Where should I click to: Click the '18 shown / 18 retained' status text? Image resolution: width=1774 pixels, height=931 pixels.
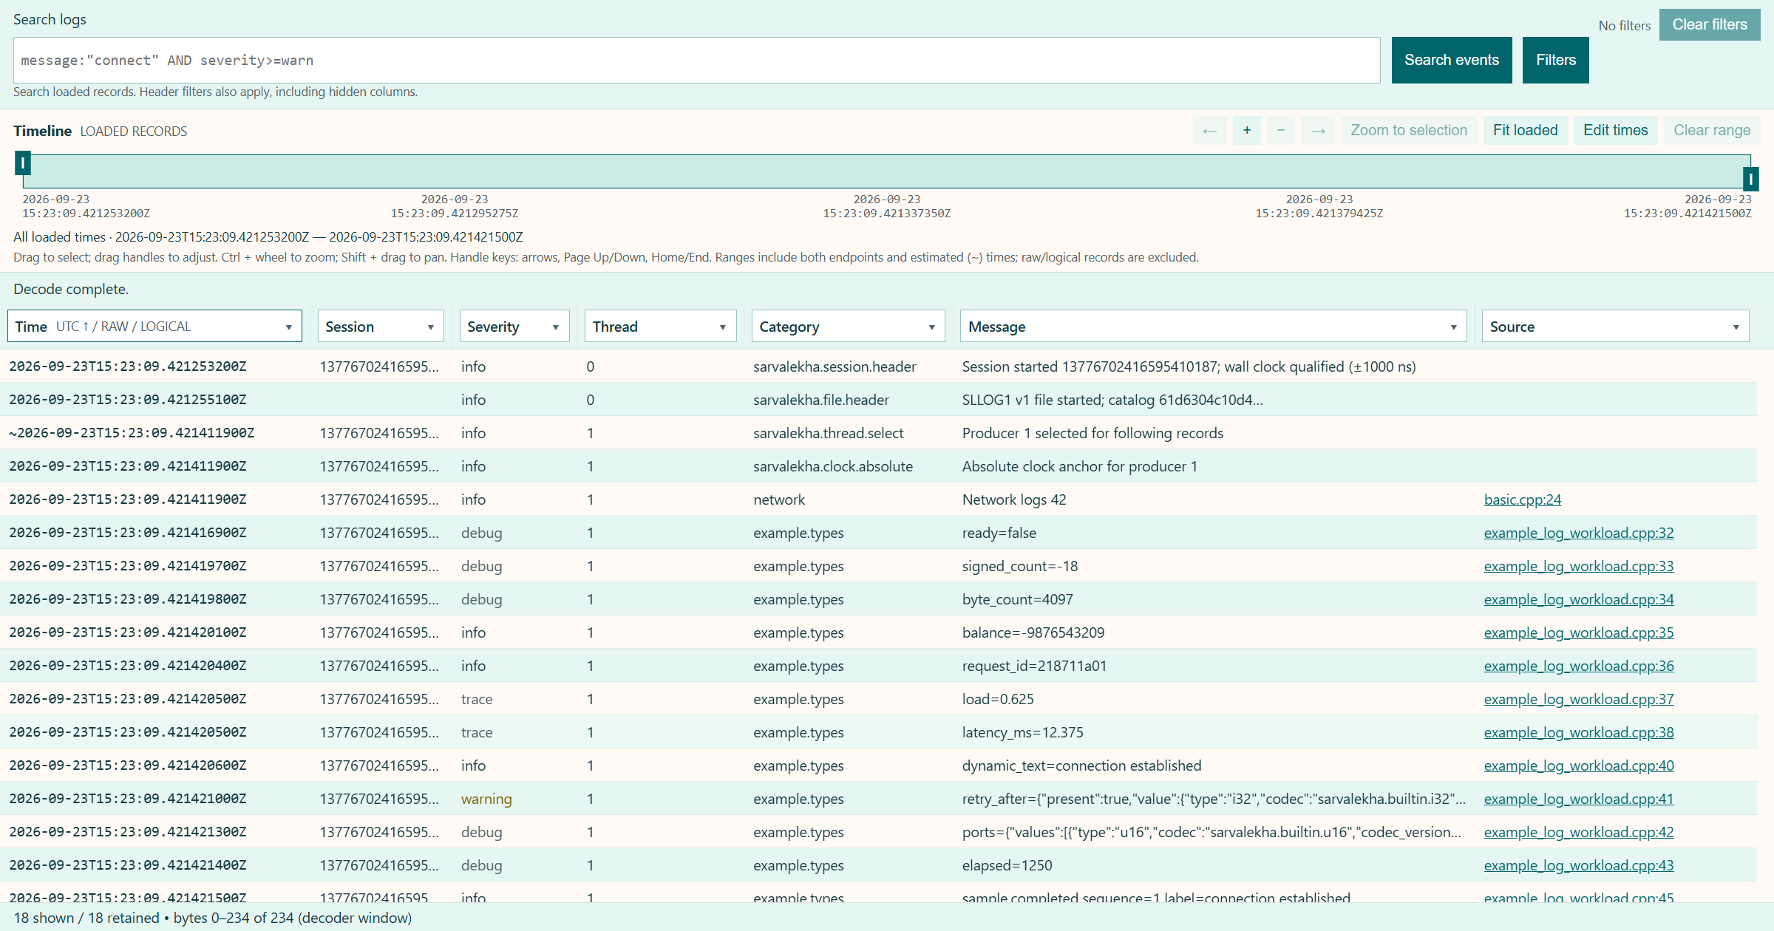pos(86,918)
